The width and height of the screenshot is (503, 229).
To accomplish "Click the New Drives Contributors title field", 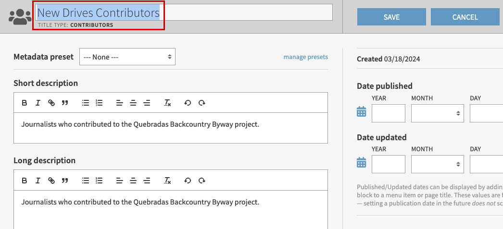I will click(185, 12).
